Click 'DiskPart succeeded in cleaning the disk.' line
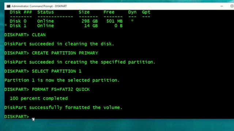This screenshot has height=131, width=234. point(59,44)
